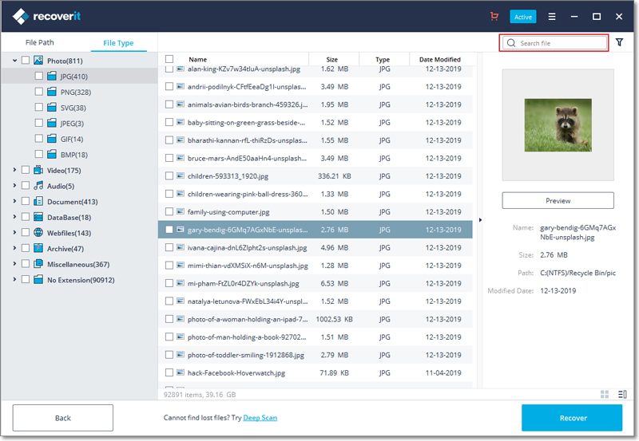Viewport: 639px width, 441px height.
Task: Sort by Date Modified column header
Action: pos(440,59)
